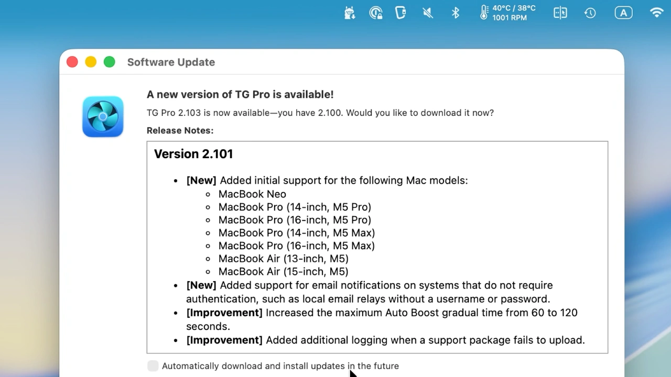Click the TG Pro fan app icon
Screen dimensions: 671x377
103,116
